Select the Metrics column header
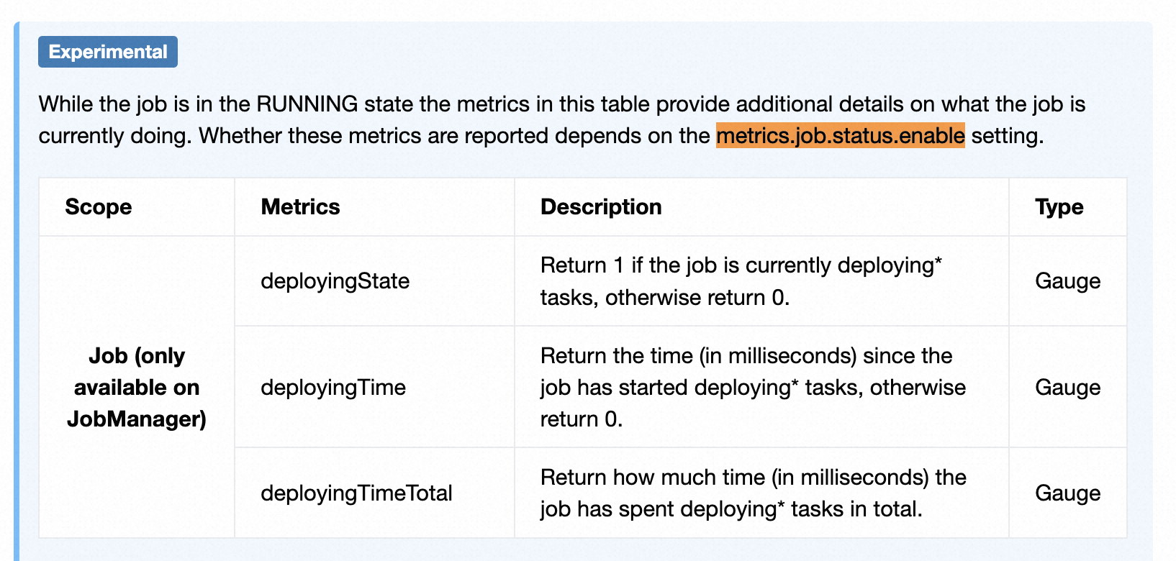Screen dimensions: 1176x561 [x=300, y=207]
